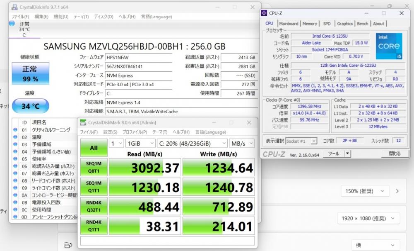Switch to the Memory tab in CPU-Z
This screenshot has height=251, width=414.
[x=309, y=24]
